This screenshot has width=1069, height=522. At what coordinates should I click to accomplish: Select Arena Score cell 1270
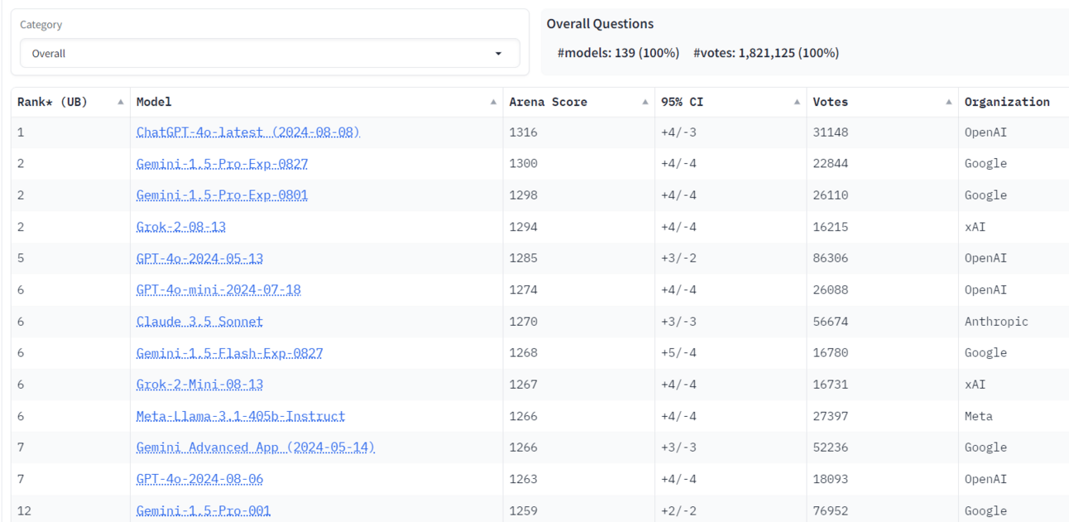578,321
